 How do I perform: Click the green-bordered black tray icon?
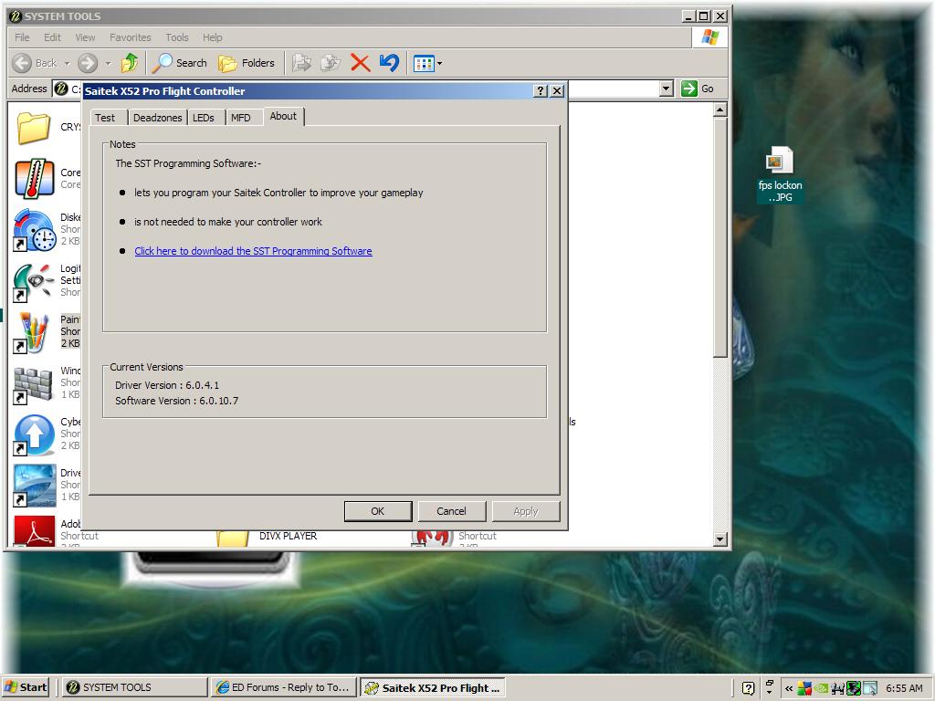pyautogui.click(x=854, y=688)
